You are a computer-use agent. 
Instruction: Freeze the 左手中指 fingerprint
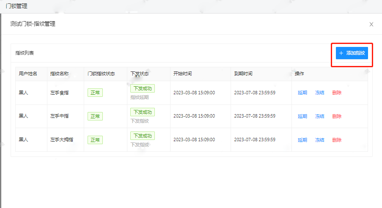[319, 116]
